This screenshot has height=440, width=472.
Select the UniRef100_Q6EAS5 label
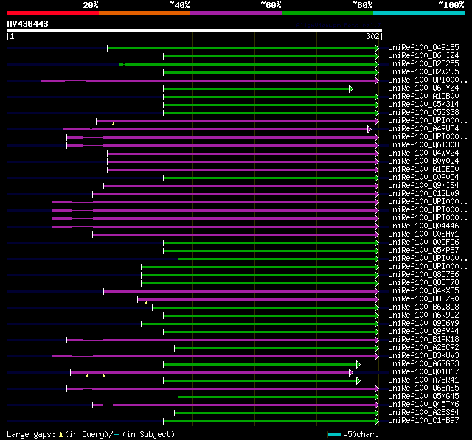coord(423,388)
